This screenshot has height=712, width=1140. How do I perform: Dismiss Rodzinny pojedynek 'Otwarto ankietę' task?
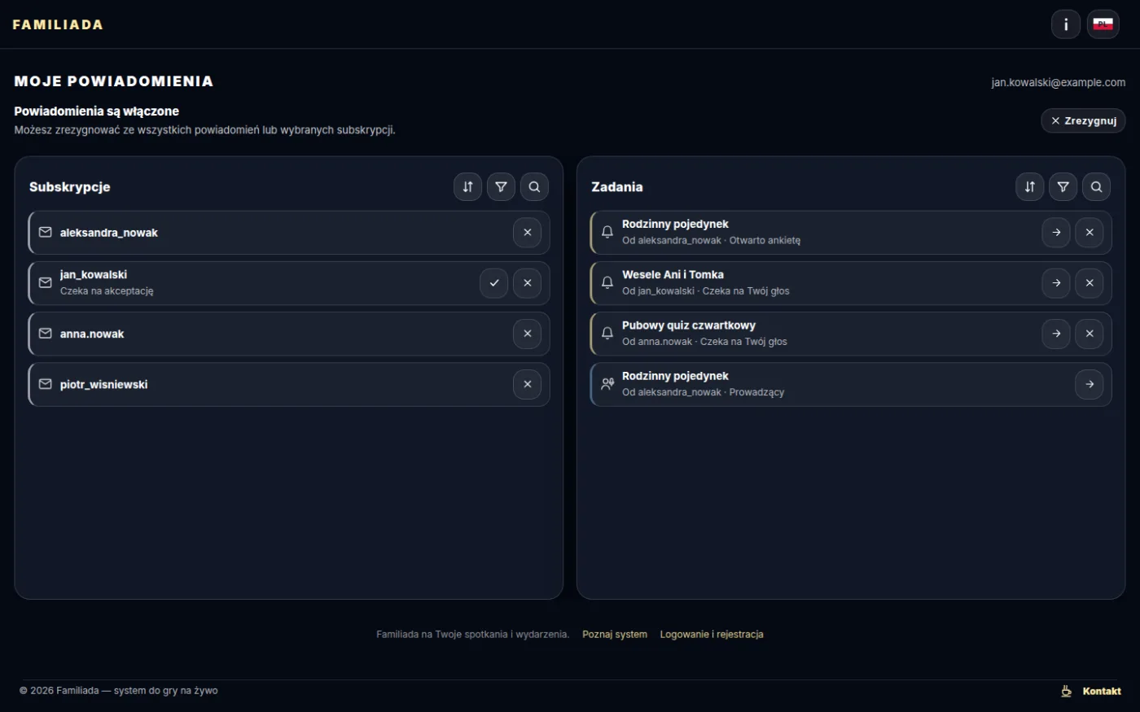pos(1090,233)
